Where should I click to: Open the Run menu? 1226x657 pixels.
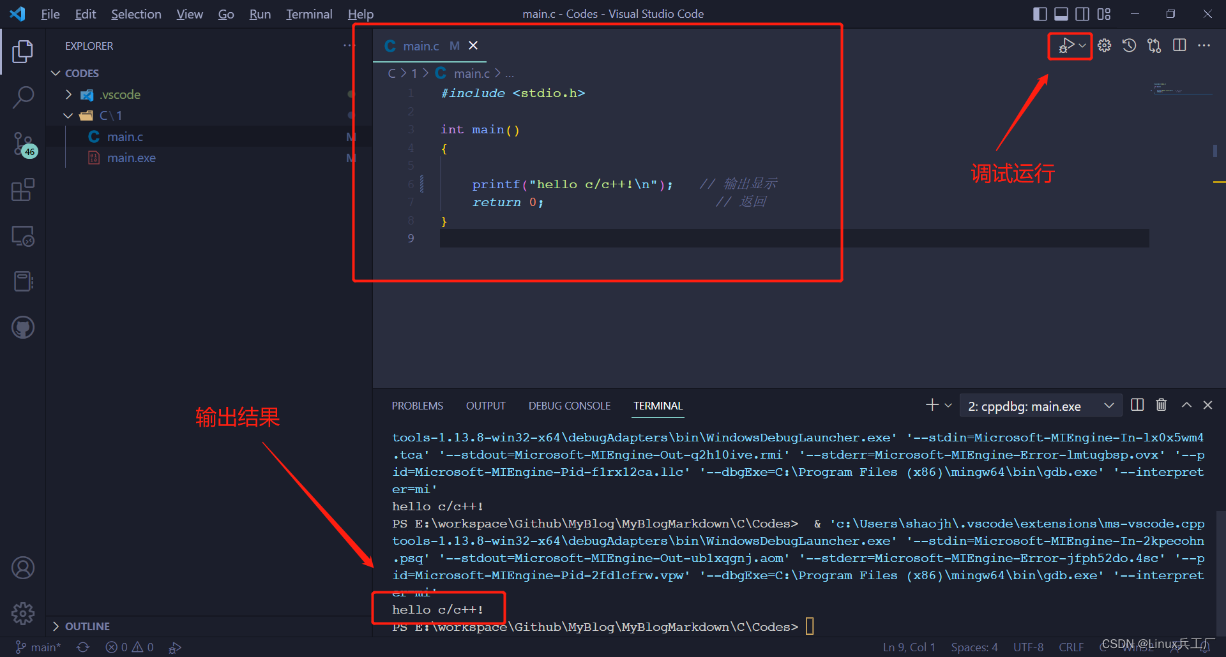pyautogui.click(x=260, y=14)
